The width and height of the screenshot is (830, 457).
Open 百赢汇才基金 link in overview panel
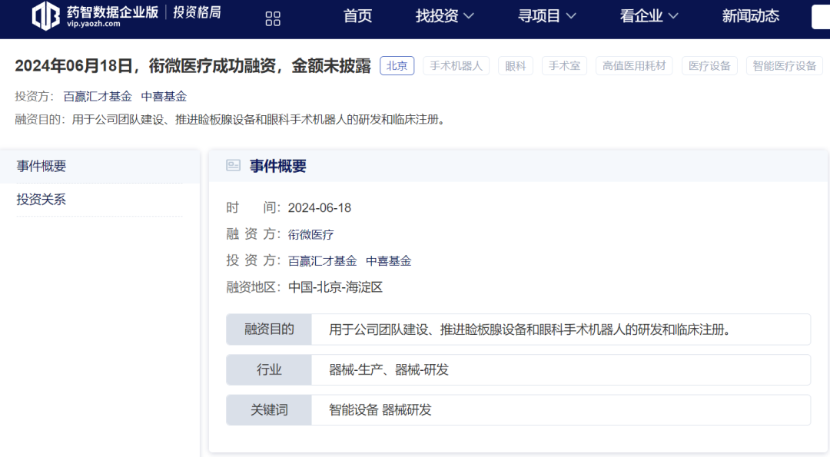(x=322, y=261)
